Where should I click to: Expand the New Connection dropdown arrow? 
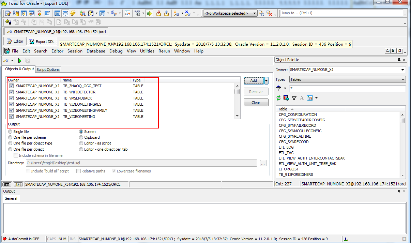182,13
